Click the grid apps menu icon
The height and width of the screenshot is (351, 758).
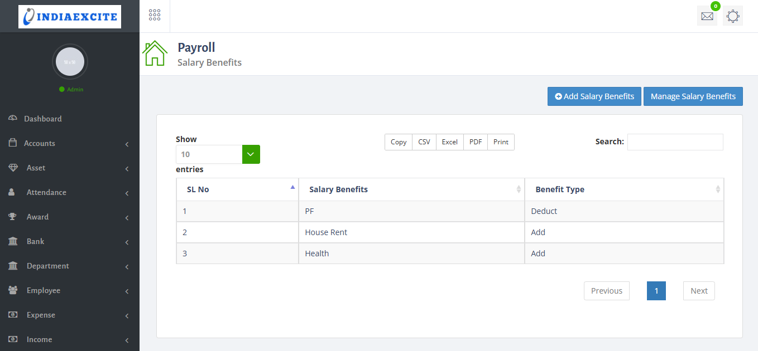pos(155,16)
